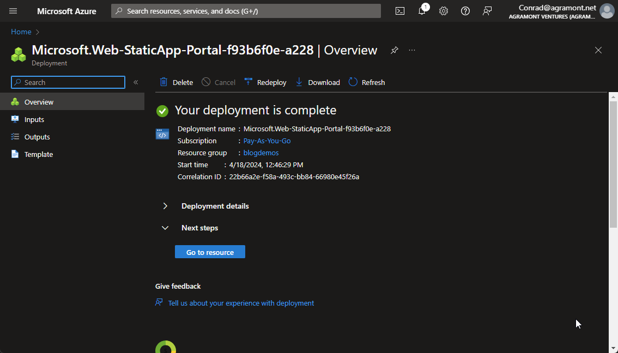This screenshot has width=618, height=353.
Task: Collapse the Next steps section
Action: tap(191, 228)
